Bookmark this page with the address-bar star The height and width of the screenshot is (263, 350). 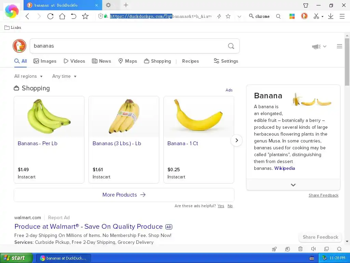pos(228,16)
